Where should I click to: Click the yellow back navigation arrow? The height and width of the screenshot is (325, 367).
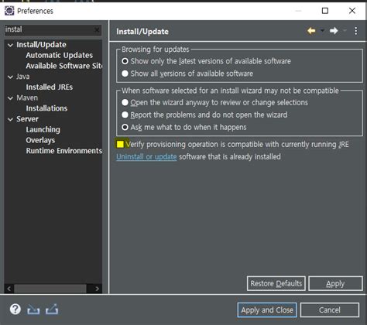pyautogui.click(x=311, y=31)
